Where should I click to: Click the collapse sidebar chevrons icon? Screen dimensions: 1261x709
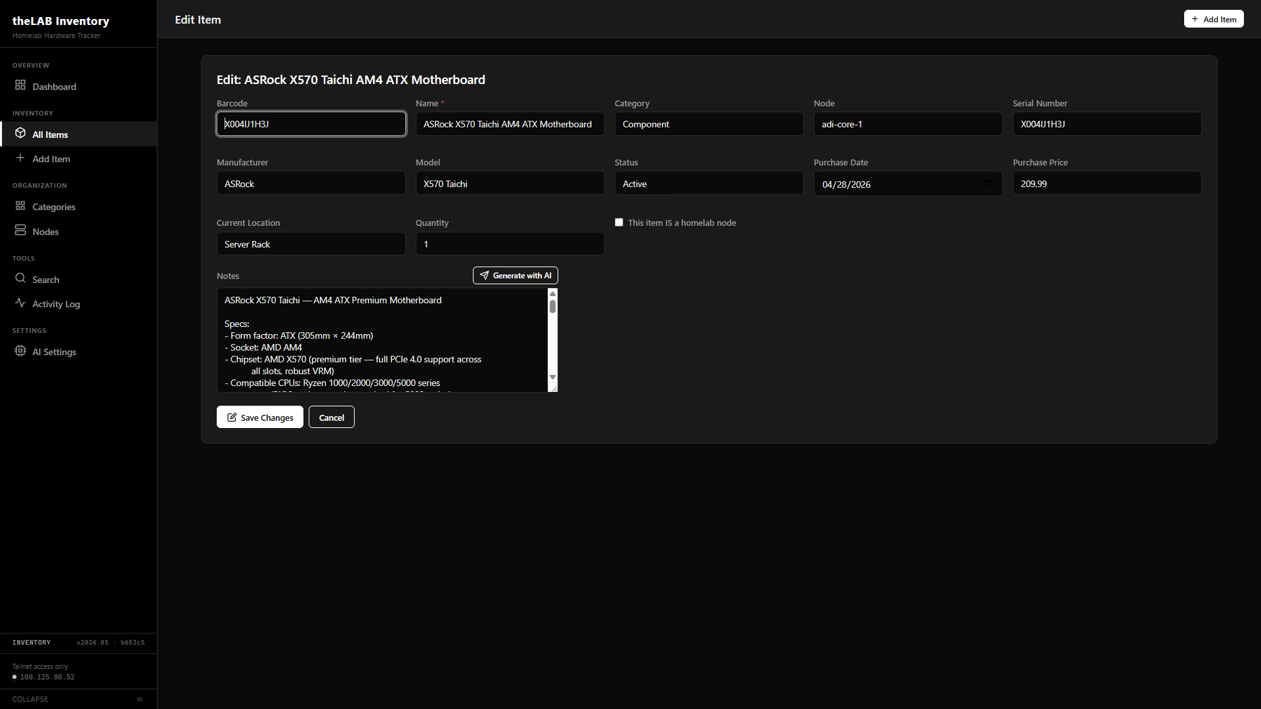click(140, 699)
